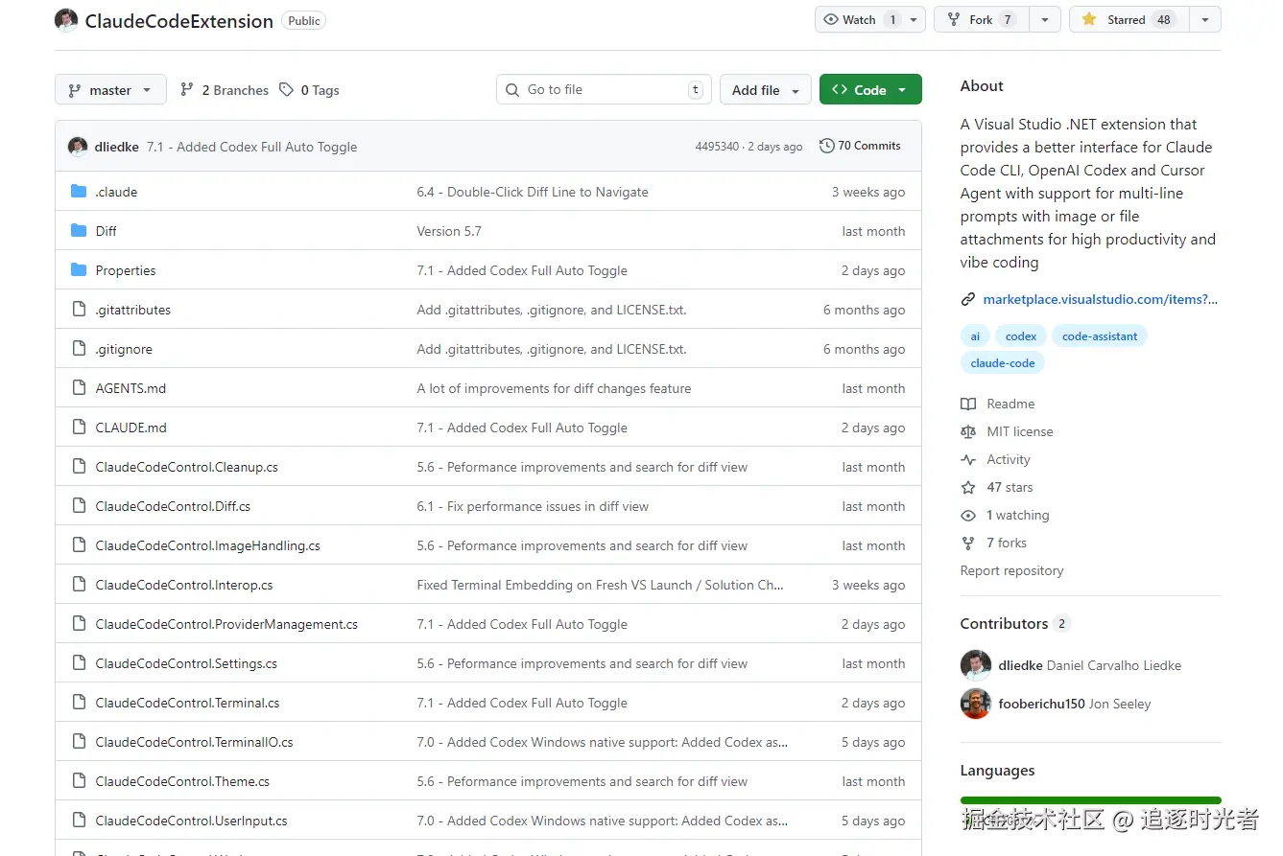The height and width of the screenshot is (856, 1283).
Task: Open ClaudeCodeControl.ImageHandling.cs file
Action: click(207, 545)
